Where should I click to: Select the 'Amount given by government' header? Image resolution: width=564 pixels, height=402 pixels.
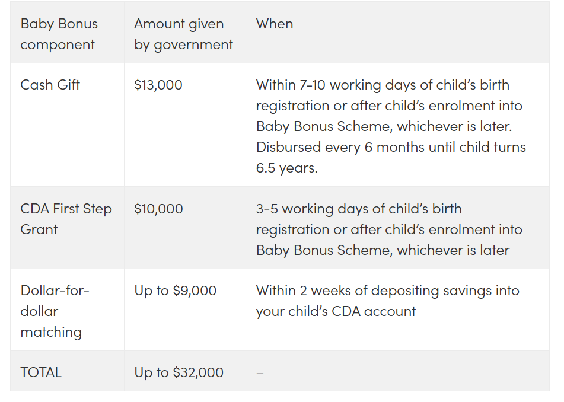click(183, 34)
